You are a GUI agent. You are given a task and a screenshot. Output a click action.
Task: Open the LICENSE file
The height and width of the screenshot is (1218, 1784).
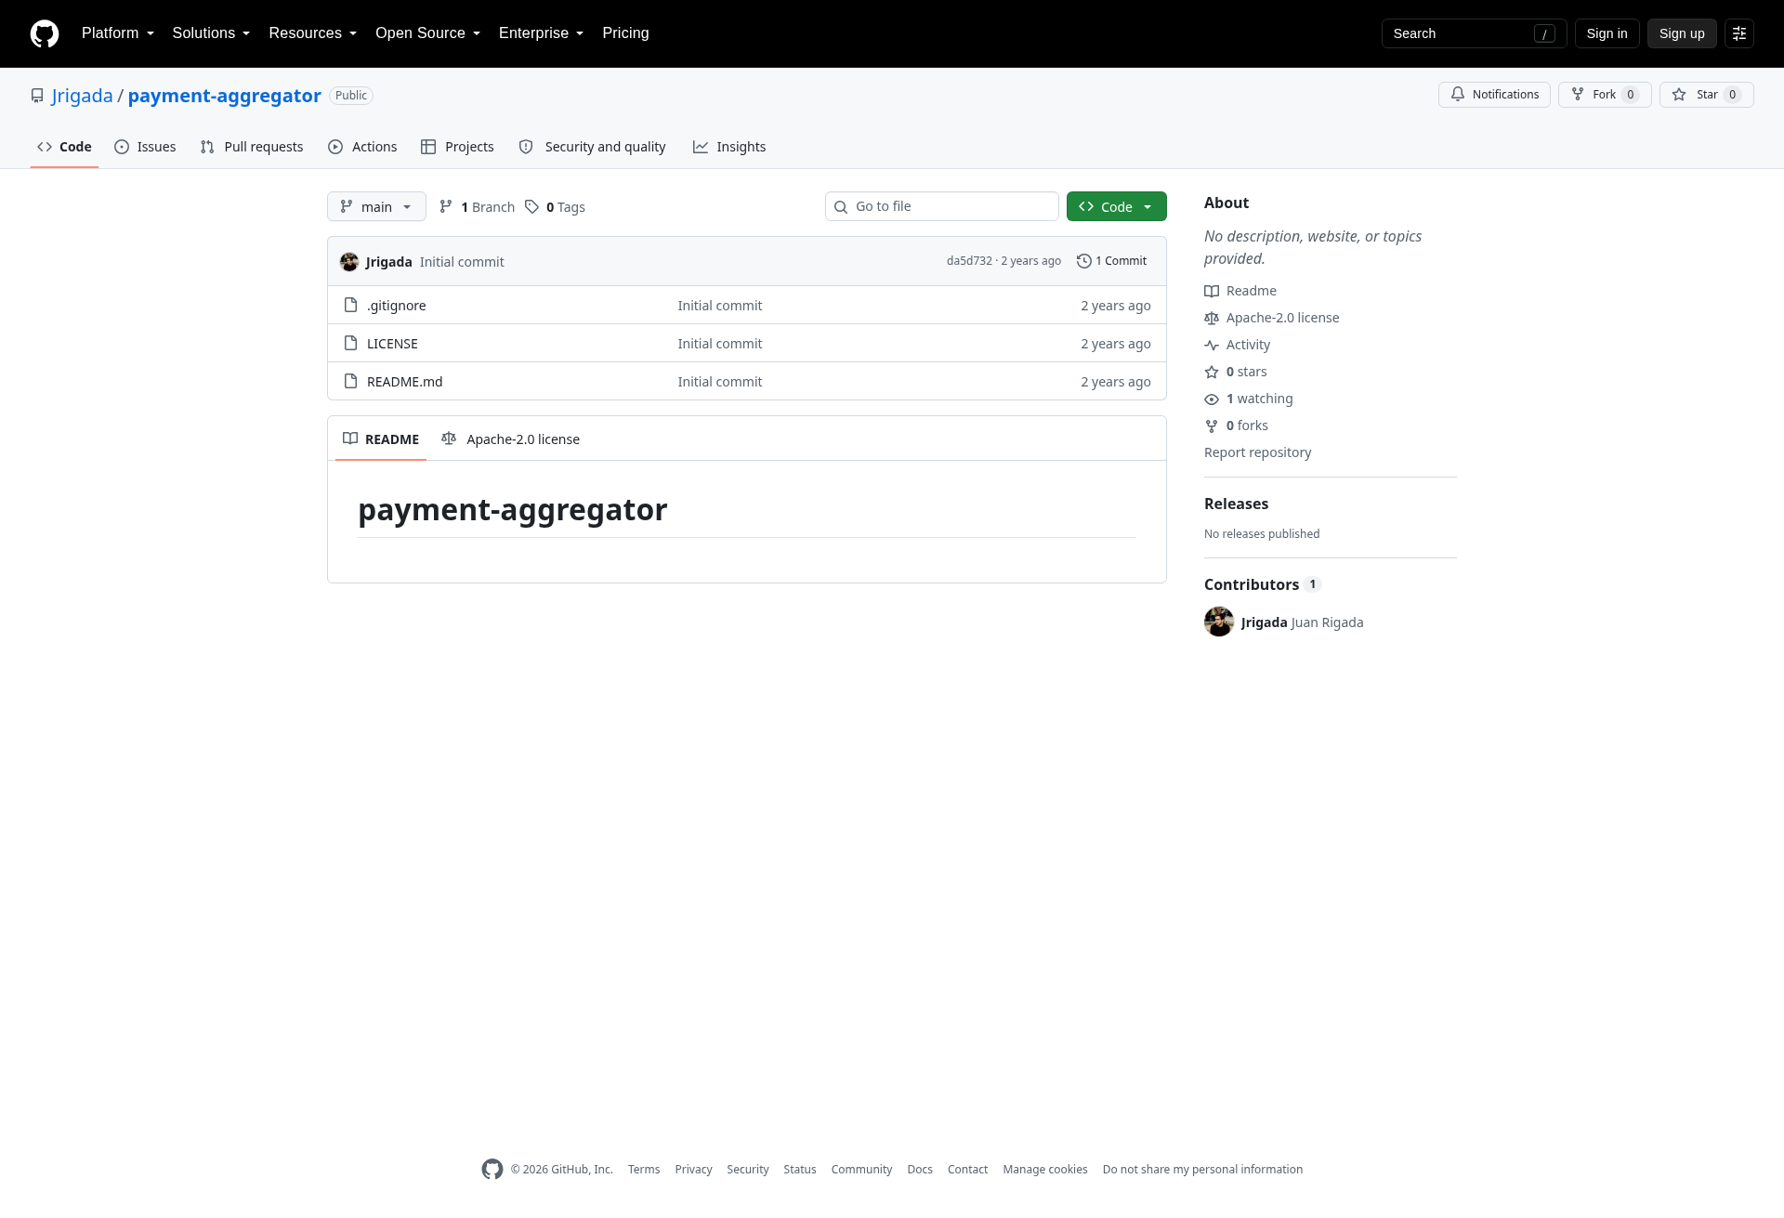[x=392, y=344]
